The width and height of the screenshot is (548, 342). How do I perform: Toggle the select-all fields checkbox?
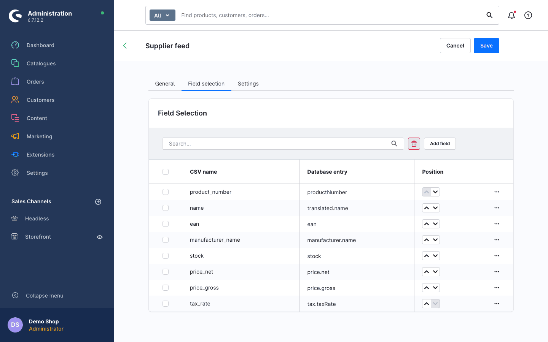166,172
